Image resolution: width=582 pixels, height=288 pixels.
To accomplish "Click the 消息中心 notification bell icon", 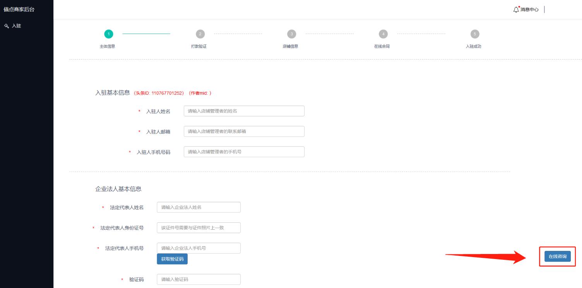I will (x=515, y=9).
